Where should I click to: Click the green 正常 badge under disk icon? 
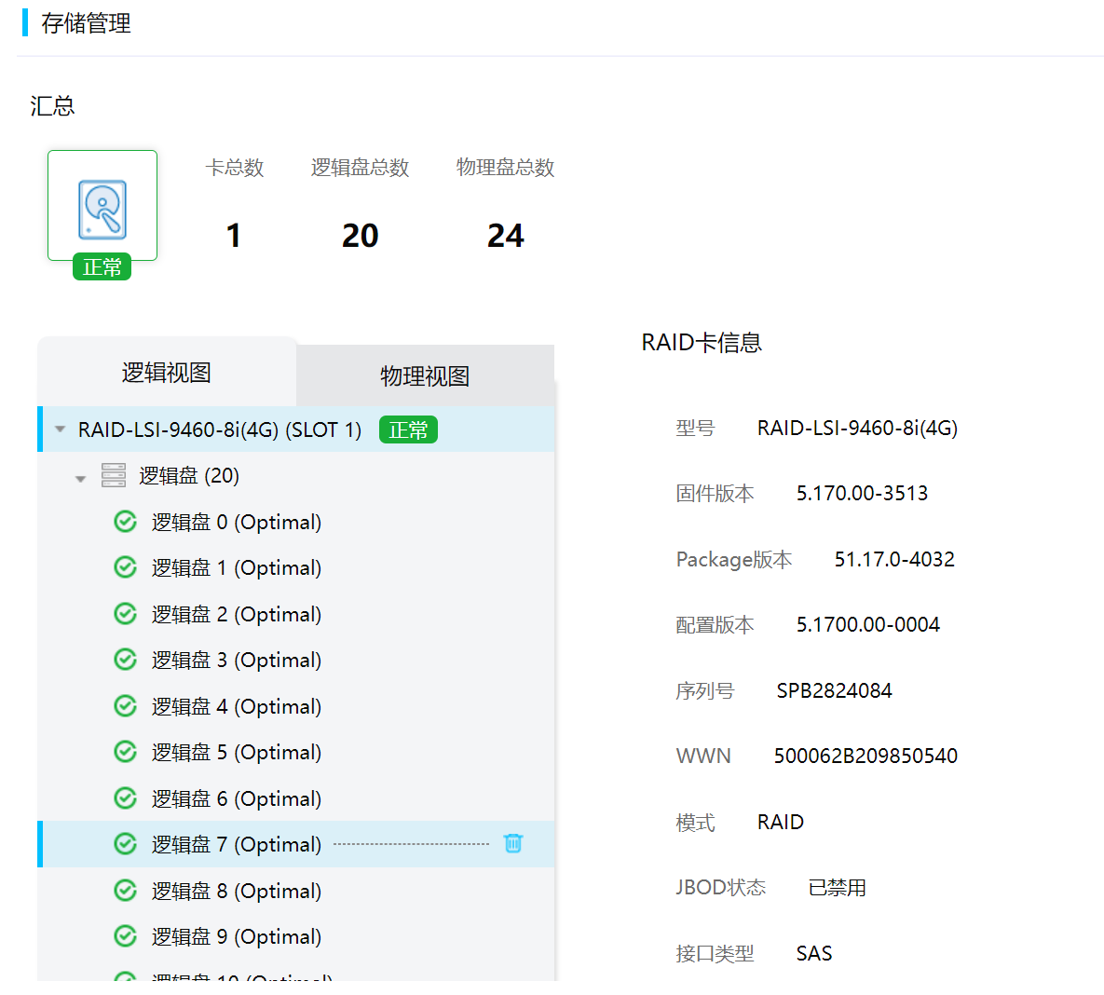click(x=102, y=267)
